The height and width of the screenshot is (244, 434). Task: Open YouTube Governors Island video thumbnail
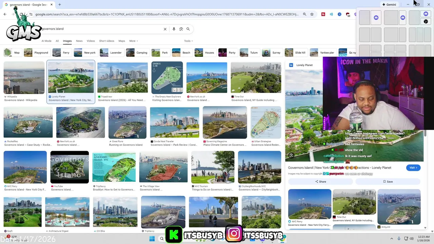click(70, 167)
